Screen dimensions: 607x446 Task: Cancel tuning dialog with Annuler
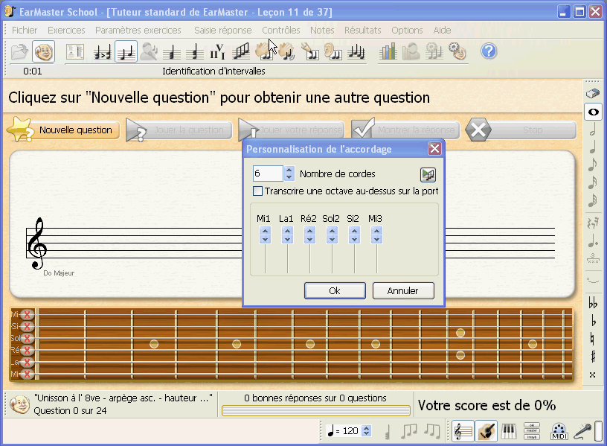[403, 290]
